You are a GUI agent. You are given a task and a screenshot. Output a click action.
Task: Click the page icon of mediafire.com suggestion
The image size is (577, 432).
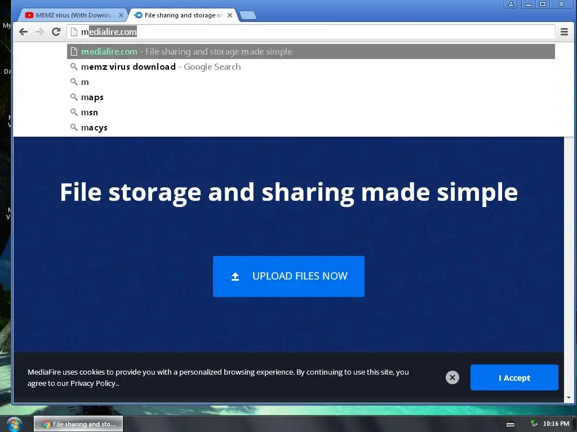(74, 51)
